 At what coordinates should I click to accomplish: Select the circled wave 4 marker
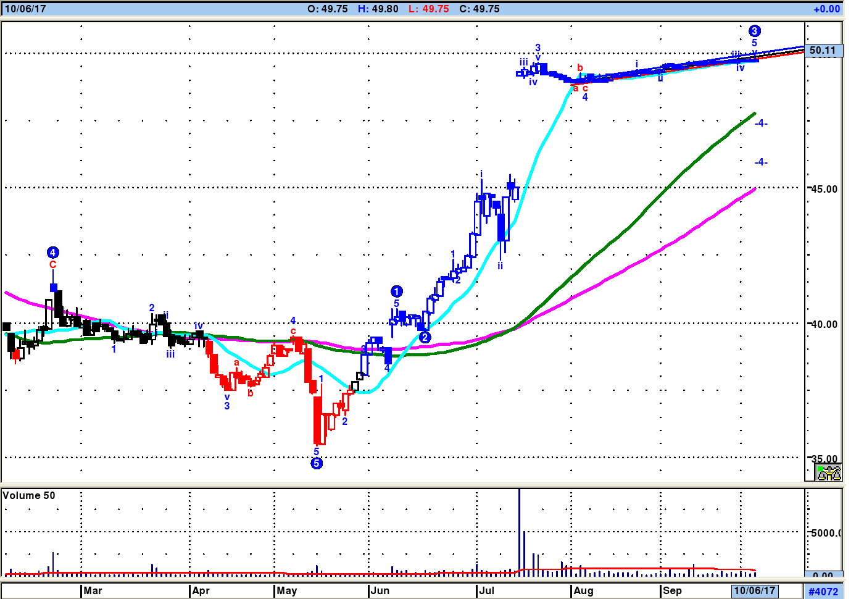[x=53, y=253]
